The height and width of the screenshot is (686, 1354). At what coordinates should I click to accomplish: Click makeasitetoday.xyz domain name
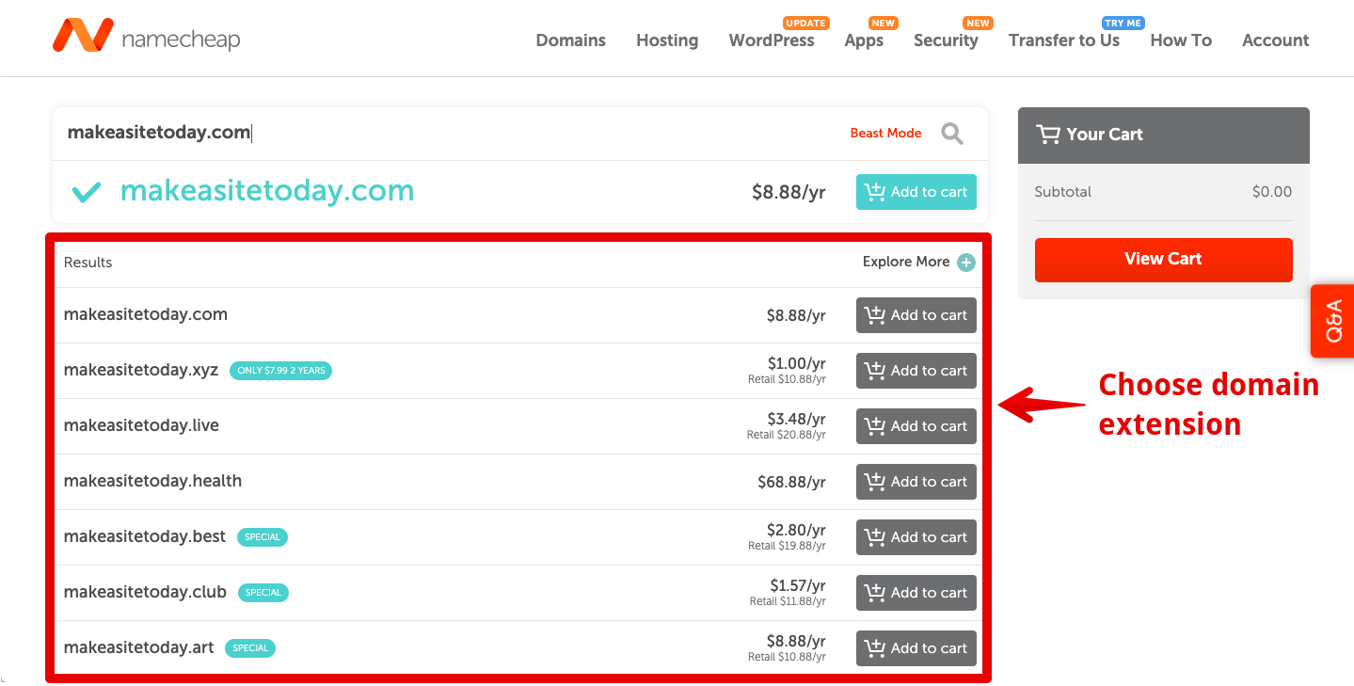141,371
